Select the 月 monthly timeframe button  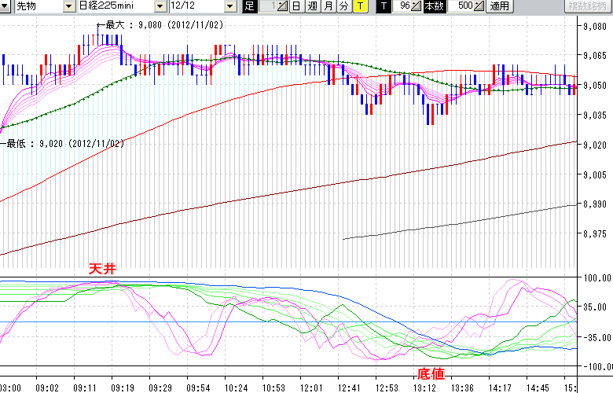point(328,6)
